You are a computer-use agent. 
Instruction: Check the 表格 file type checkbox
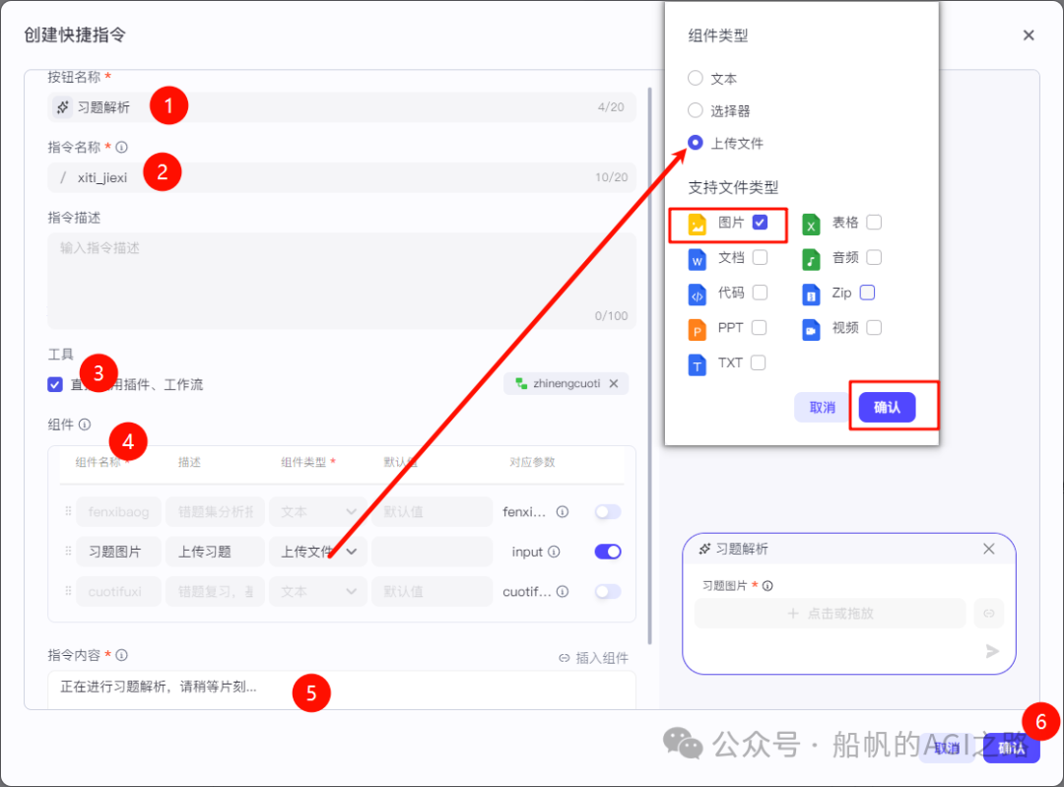(874, 222)
